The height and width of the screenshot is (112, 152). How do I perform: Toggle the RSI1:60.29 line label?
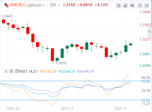pyautogui.click(x=48, y=72)
